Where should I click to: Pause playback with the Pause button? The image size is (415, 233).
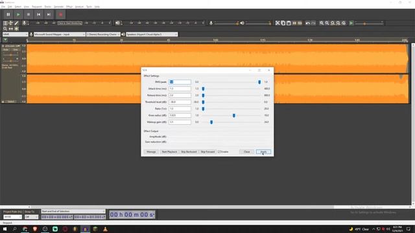pos(8,14)
